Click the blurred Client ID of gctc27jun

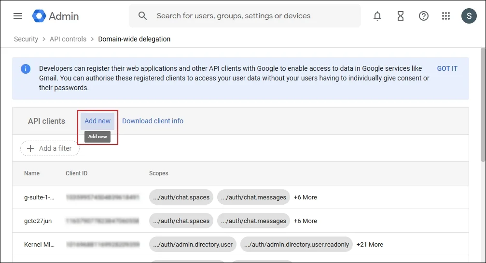(103, 221)
